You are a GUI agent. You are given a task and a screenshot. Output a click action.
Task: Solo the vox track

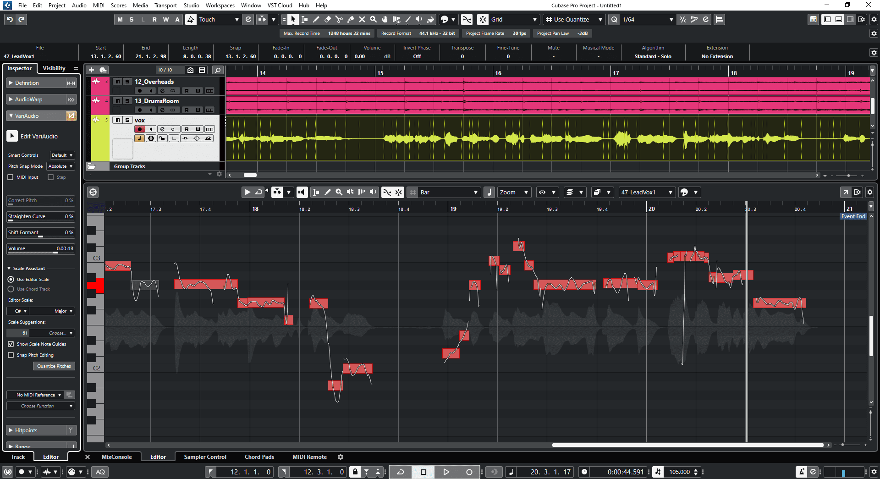click(128, 120)
